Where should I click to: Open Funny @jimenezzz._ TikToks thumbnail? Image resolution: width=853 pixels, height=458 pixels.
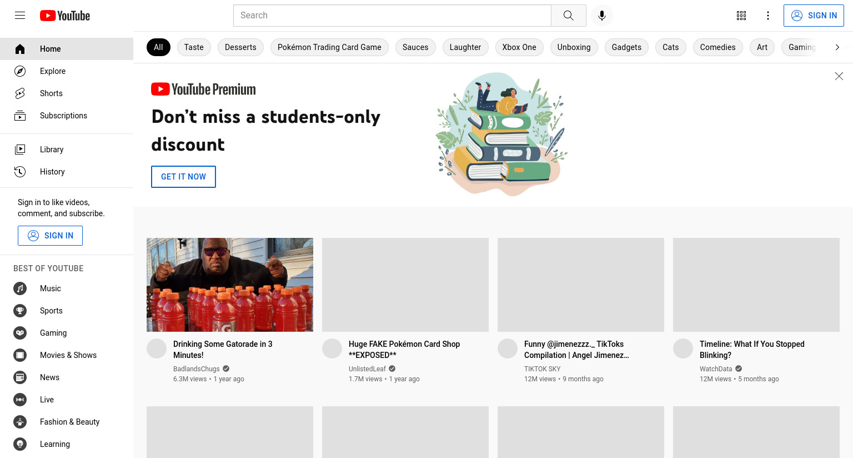(581, 285)
